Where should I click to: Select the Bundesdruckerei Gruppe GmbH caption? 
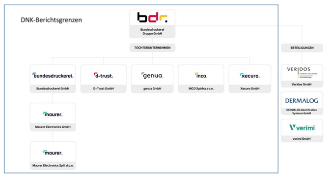pyautogui.click(x=152, y=32)
